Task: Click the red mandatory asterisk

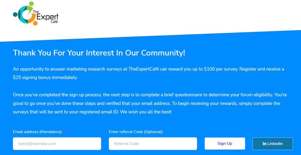Action: coord(65,132)
